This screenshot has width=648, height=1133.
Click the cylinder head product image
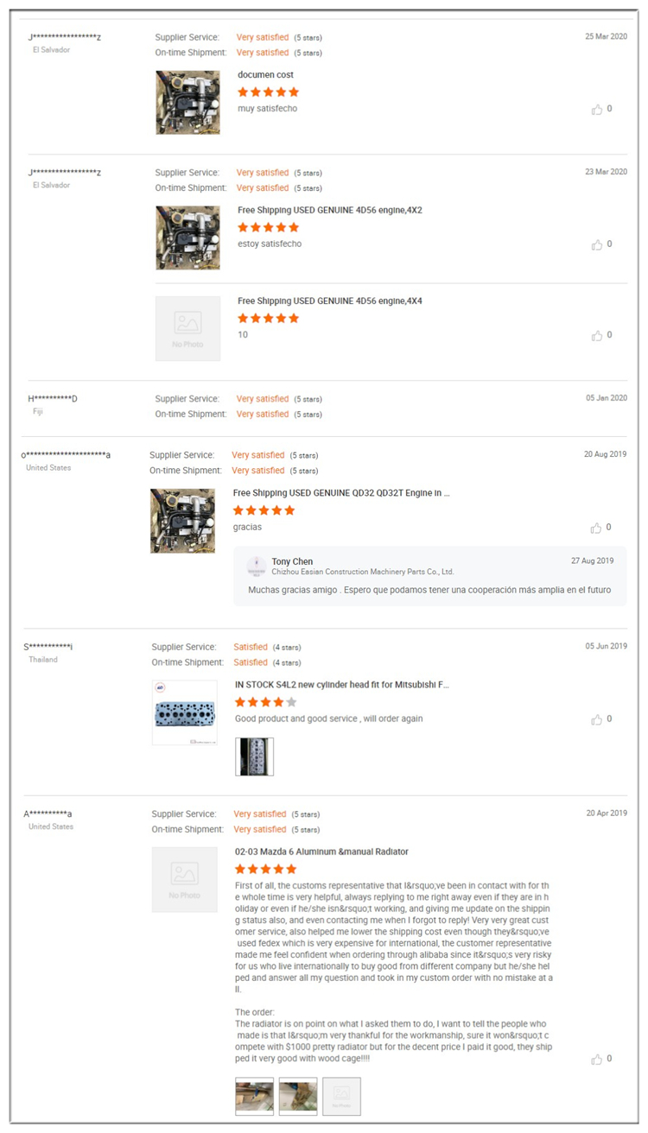[x=185, y=712]
